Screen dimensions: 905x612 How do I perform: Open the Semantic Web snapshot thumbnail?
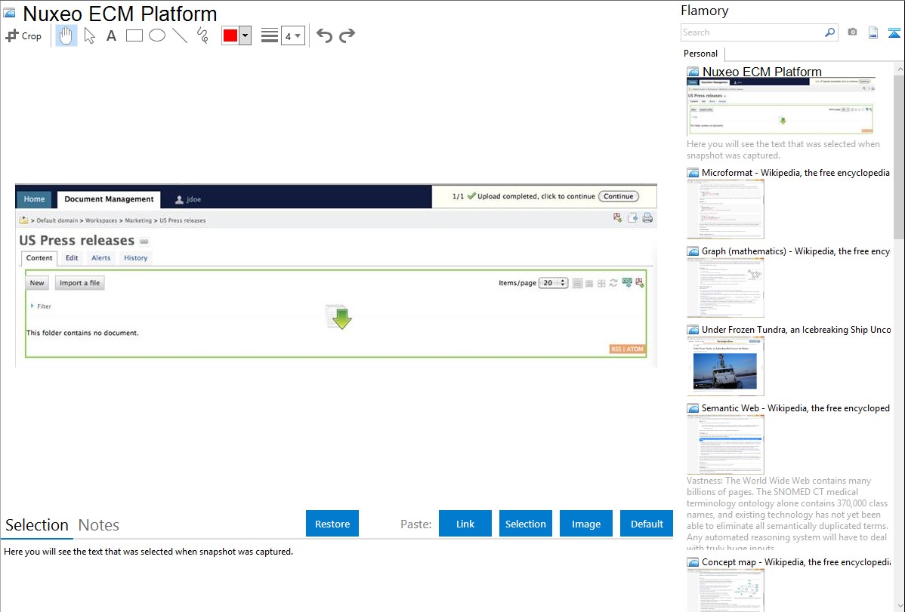[x=725, y=444]
